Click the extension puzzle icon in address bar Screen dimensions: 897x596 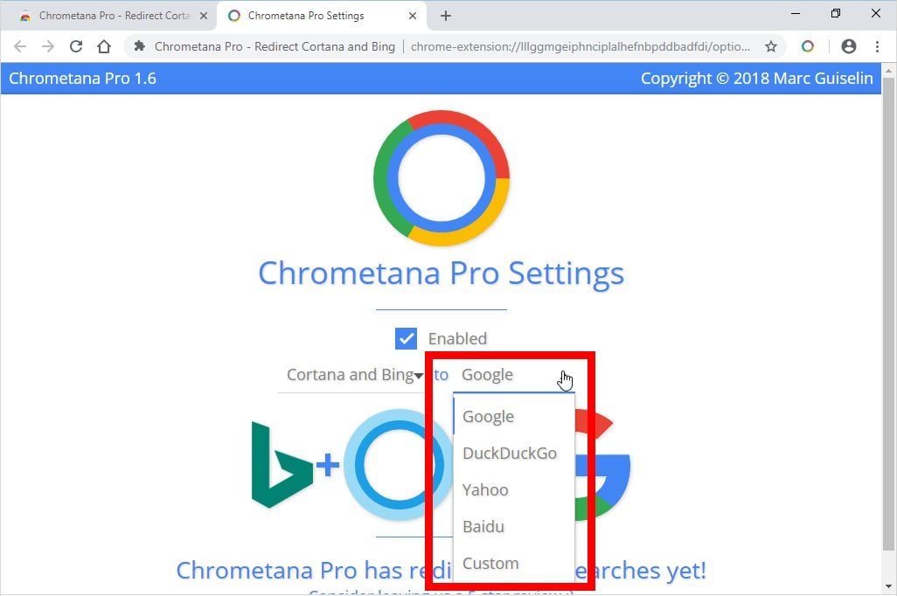(x=140, y=46)
